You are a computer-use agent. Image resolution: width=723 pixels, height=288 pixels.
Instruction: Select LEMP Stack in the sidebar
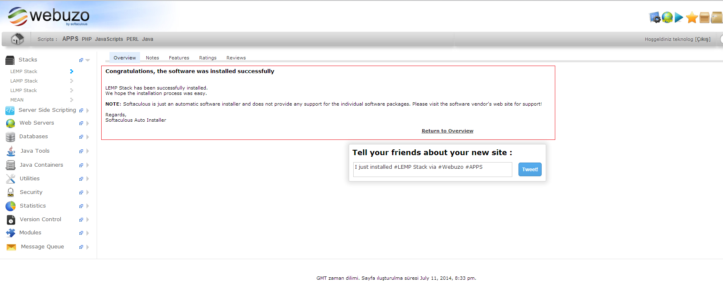point(24,71)
